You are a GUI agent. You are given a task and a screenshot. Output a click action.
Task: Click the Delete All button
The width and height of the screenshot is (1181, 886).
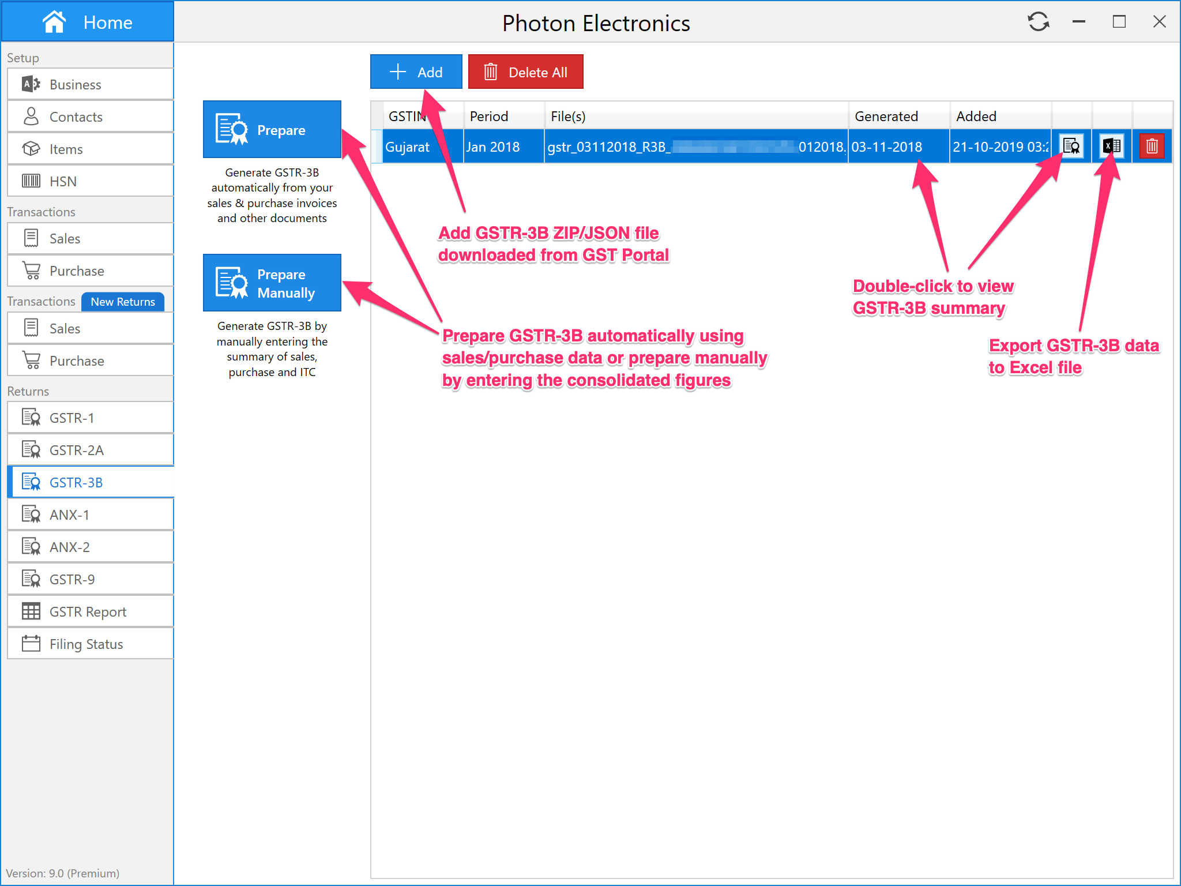pyautogui.click(x=525, y=72)
